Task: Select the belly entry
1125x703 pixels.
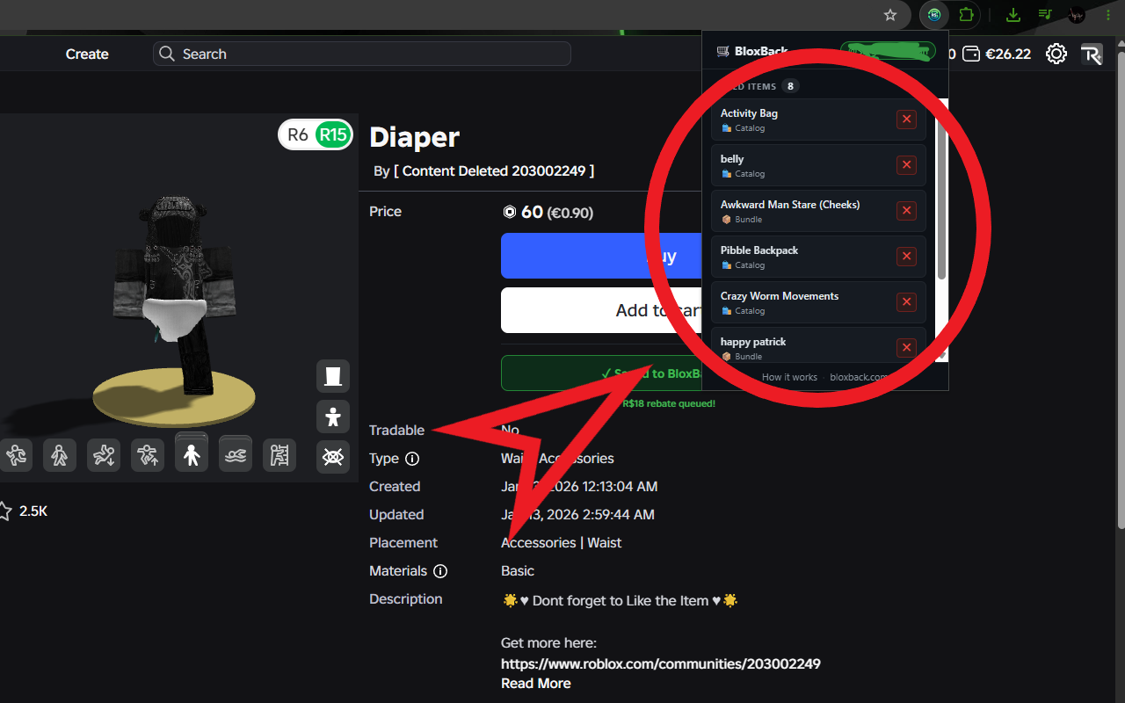Action: pyautogui.click(x=818, y=165)
